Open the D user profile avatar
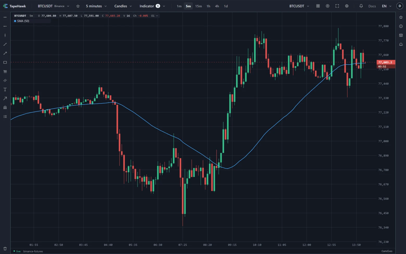The width and height of the screenshot is (406, 254). click(x=400, y=6)
